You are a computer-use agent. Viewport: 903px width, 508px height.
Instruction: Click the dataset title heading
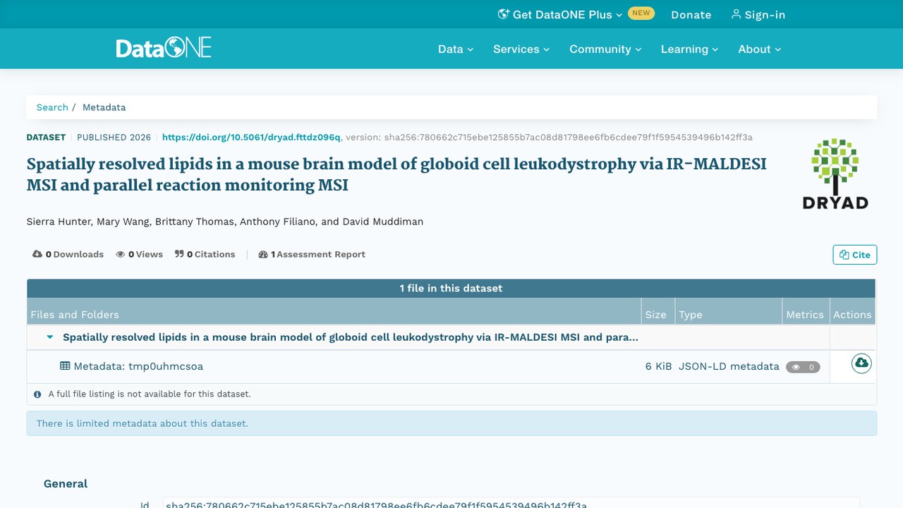tap(396, 174)
